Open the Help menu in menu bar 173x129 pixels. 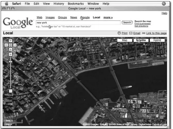coord(106,4)
